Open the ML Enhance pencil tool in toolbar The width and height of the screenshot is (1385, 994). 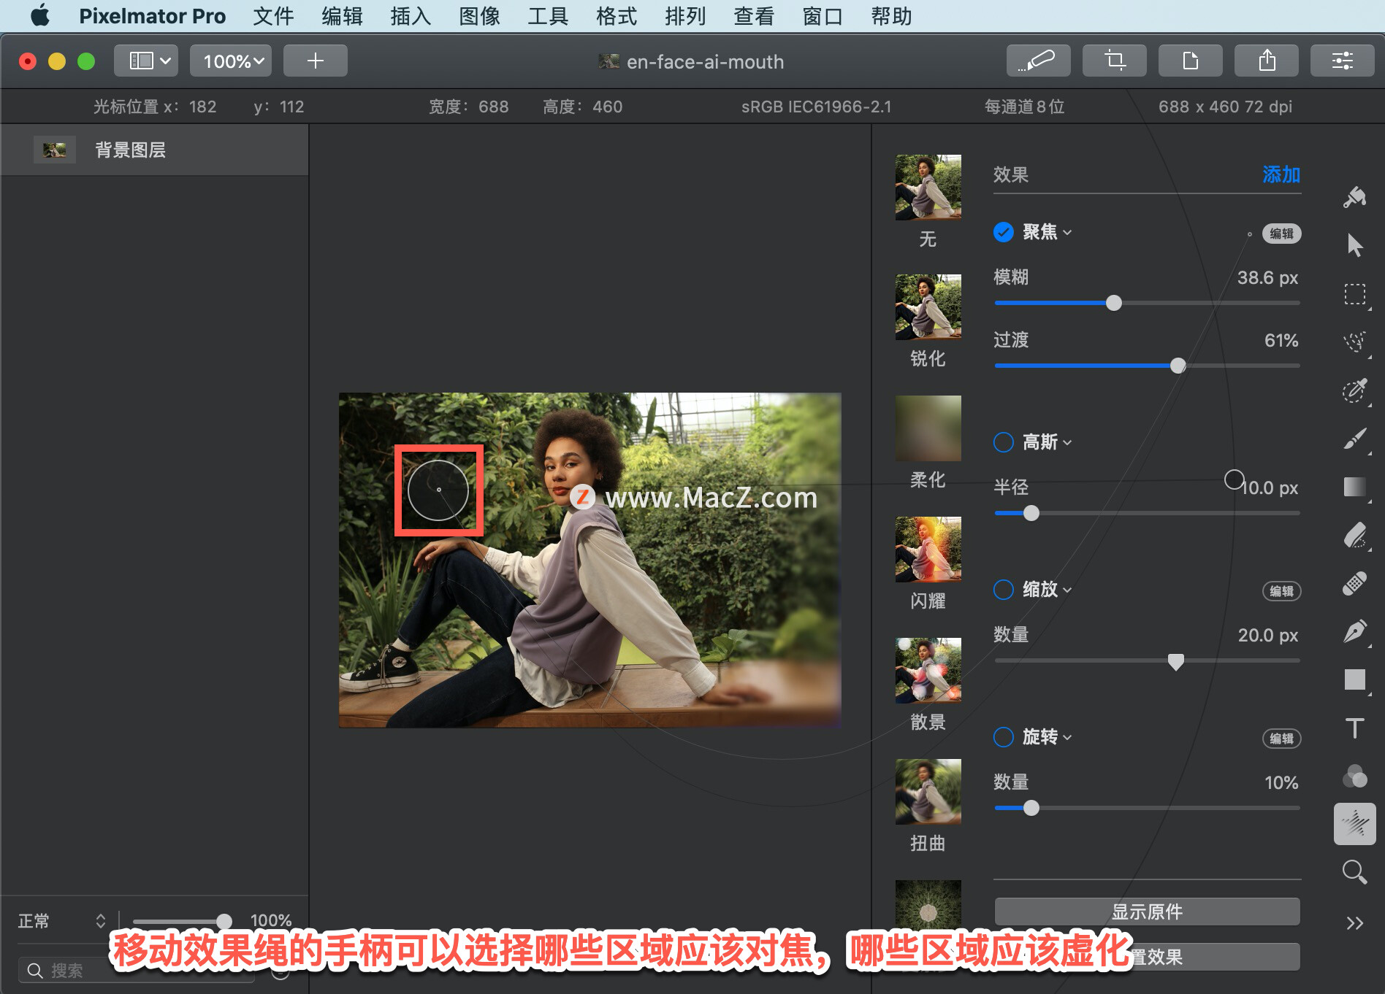tap(1039, 61)
